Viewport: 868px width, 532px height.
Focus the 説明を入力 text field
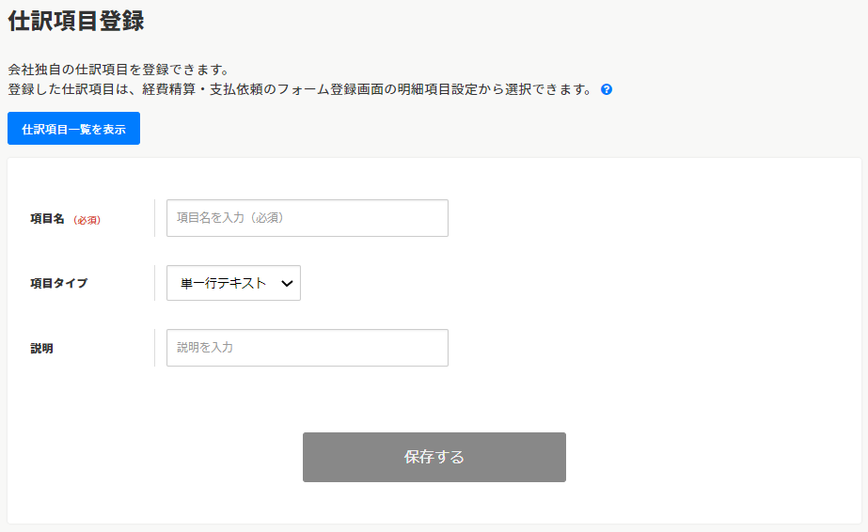307,348
